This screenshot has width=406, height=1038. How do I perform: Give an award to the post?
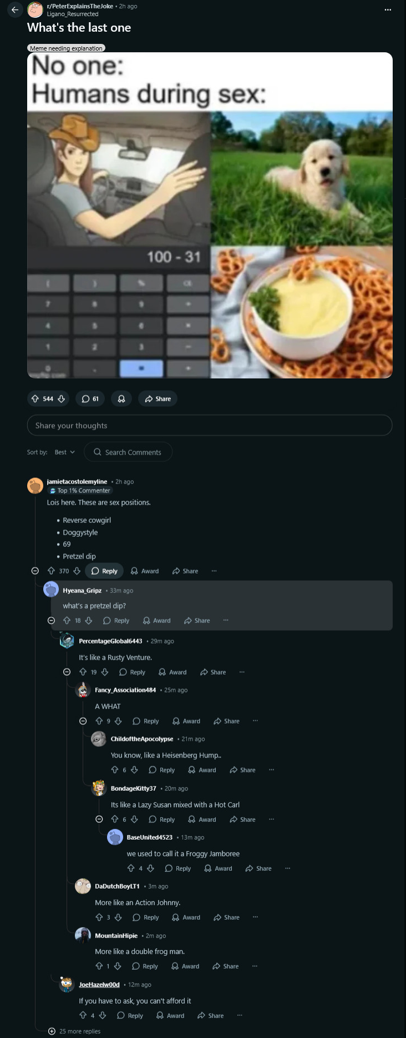click(x=121, y=399)
